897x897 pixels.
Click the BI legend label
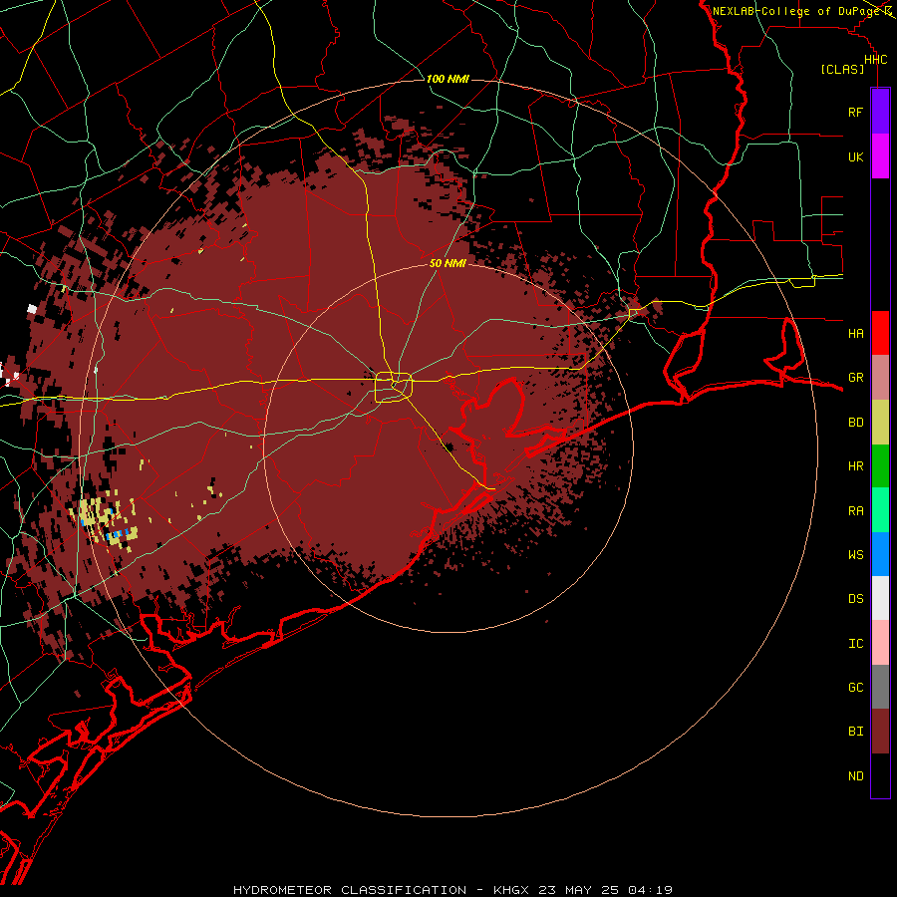tap(855, 732)
